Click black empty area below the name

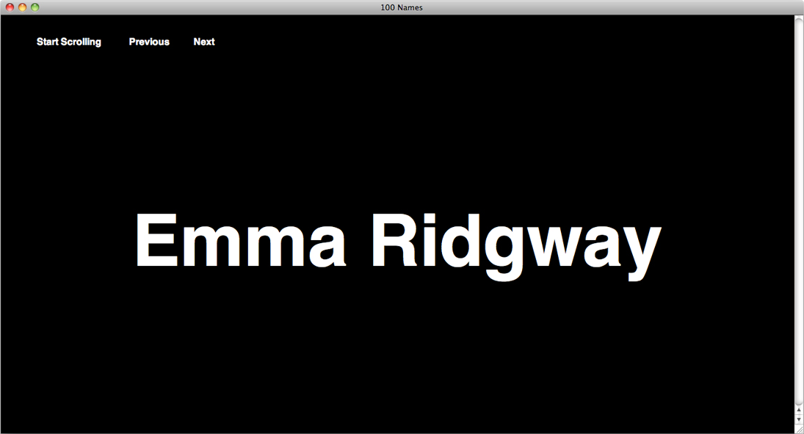396,352
